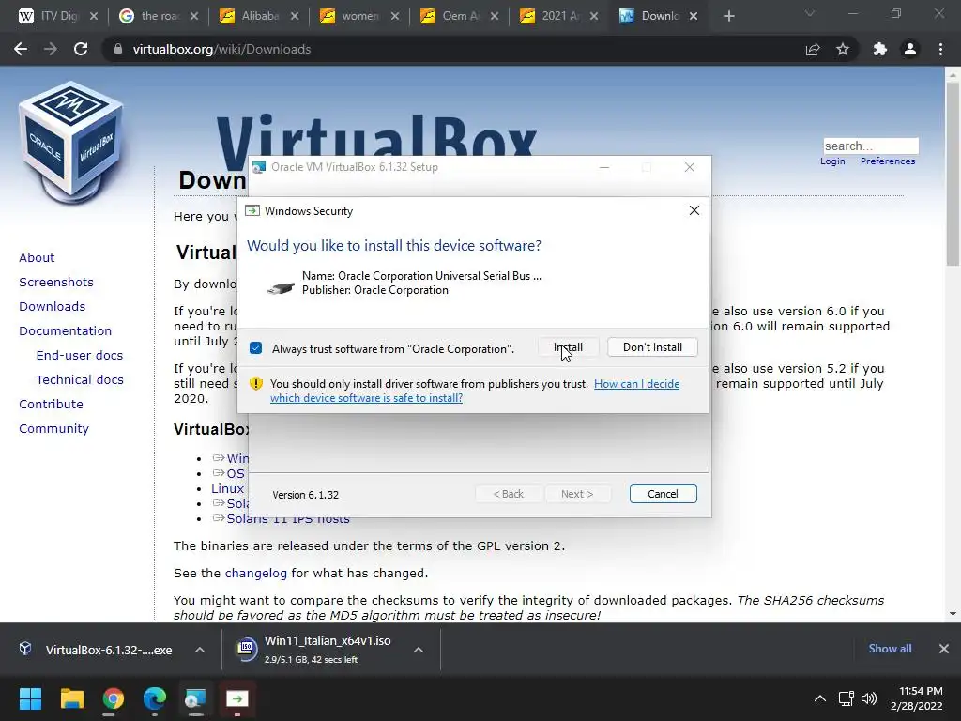Close the Windows Security dialog
961x721 pixels.
(x=694, y=210)
